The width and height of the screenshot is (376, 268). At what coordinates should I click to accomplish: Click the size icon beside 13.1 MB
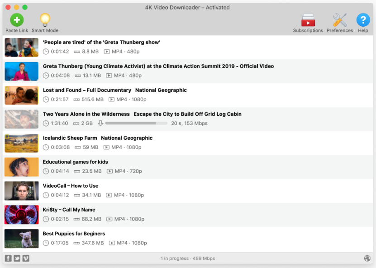[78, 75]
